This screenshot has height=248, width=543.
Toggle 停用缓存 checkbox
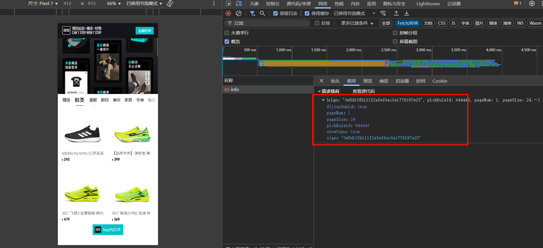(307, 13)
